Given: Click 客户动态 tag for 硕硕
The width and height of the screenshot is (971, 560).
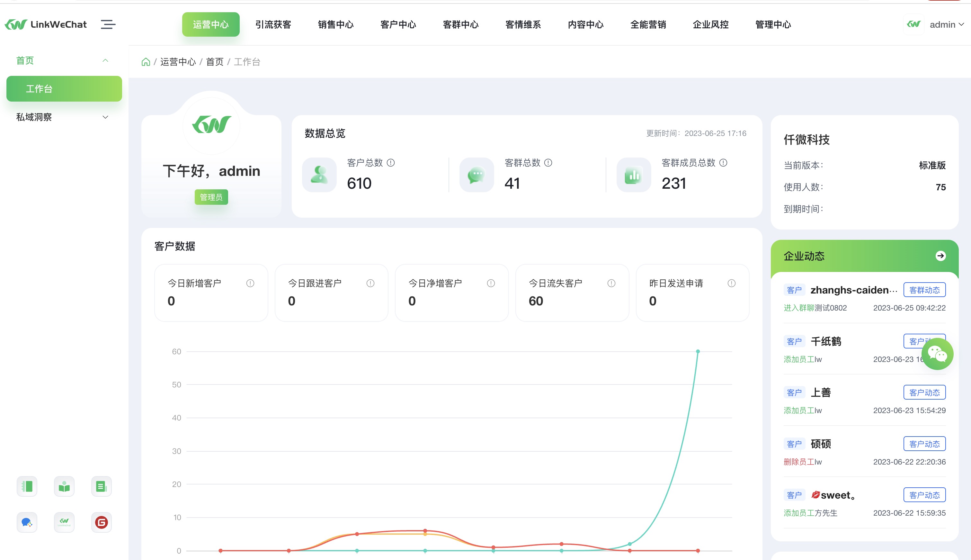Looking at the screenshot, I should tap(924, 444).
